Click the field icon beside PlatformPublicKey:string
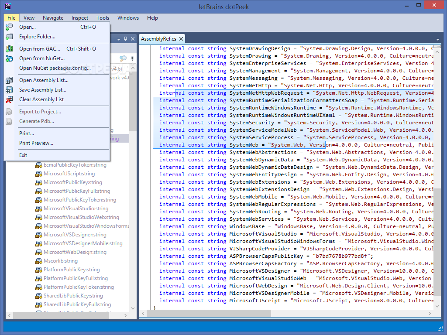 click(38, 270)
